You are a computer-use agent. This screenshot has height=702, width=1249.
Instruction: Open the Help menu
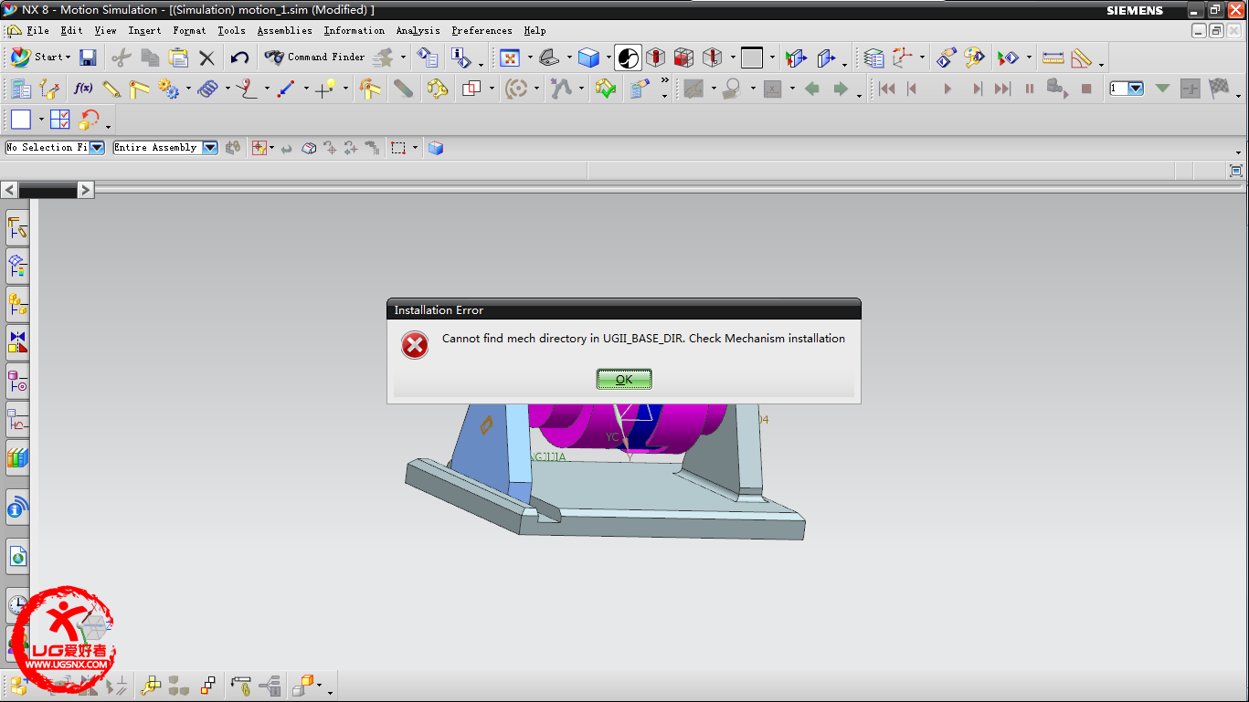pos(535,31)
